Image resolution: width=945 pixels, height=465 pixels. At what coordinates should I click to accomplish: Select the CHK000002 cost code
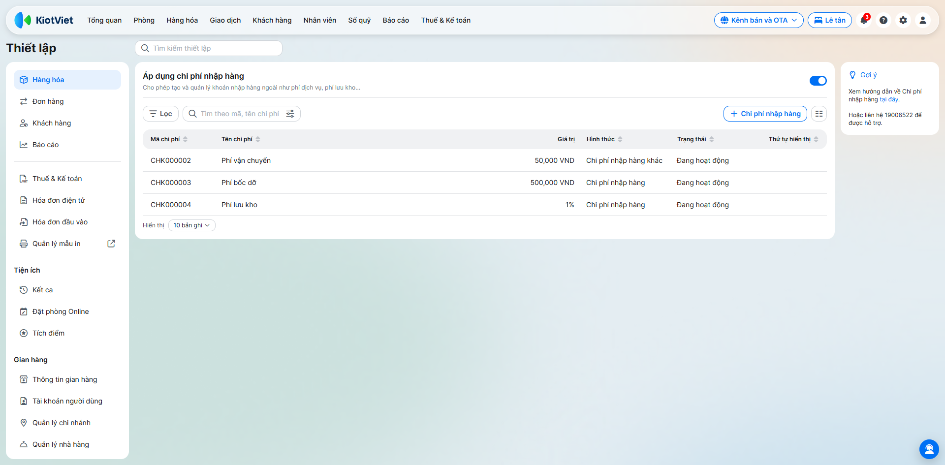click(171, 160)
